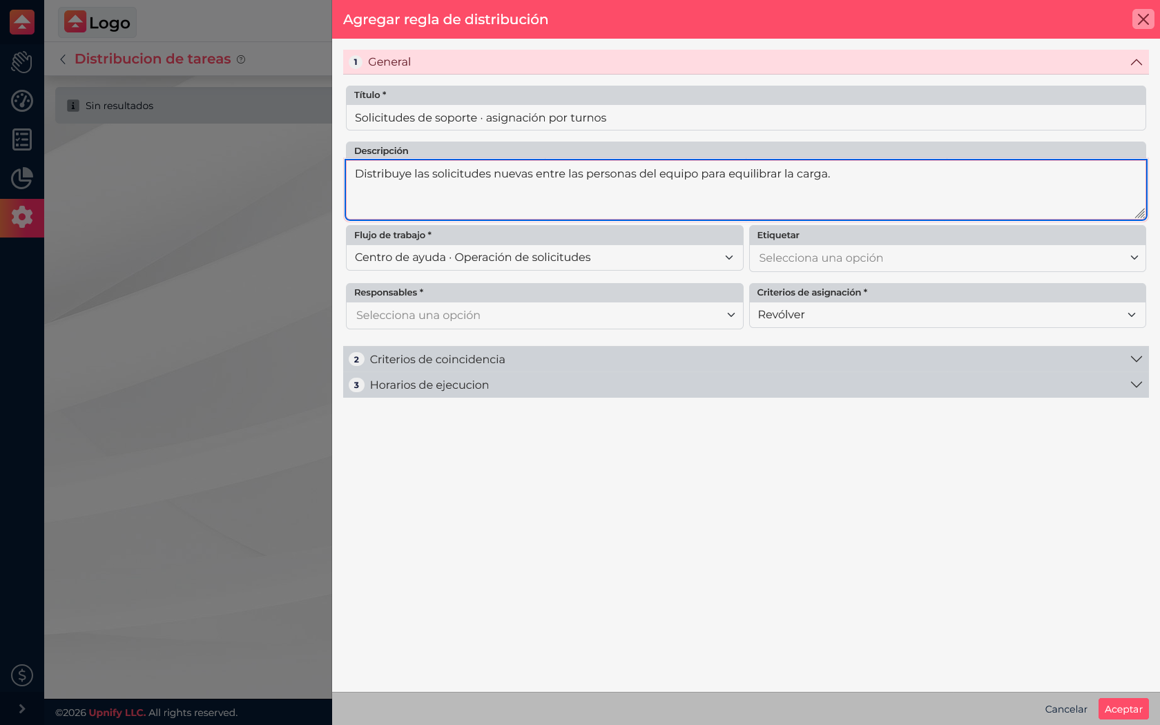
Task: Click into the Título input field
Action: 746,118
